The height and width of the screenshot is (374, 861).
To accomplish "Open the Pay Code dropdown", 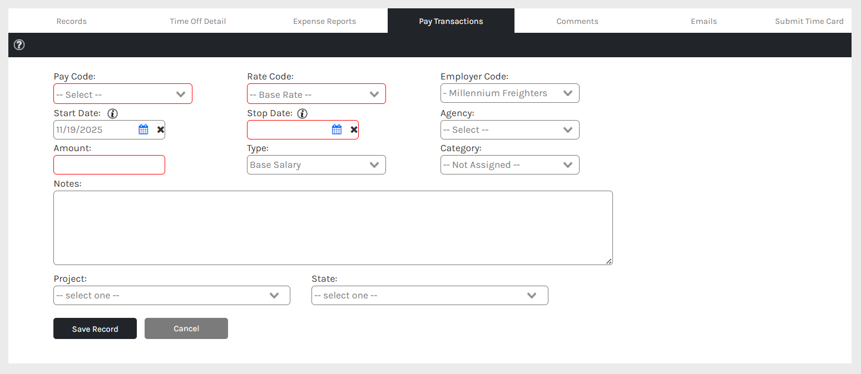I will (x=123, y=94).
